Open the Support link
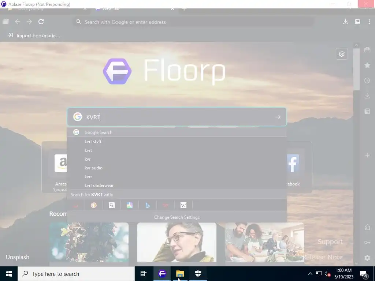The width and height of the screenshot is (375, 281). click(330, 242)
